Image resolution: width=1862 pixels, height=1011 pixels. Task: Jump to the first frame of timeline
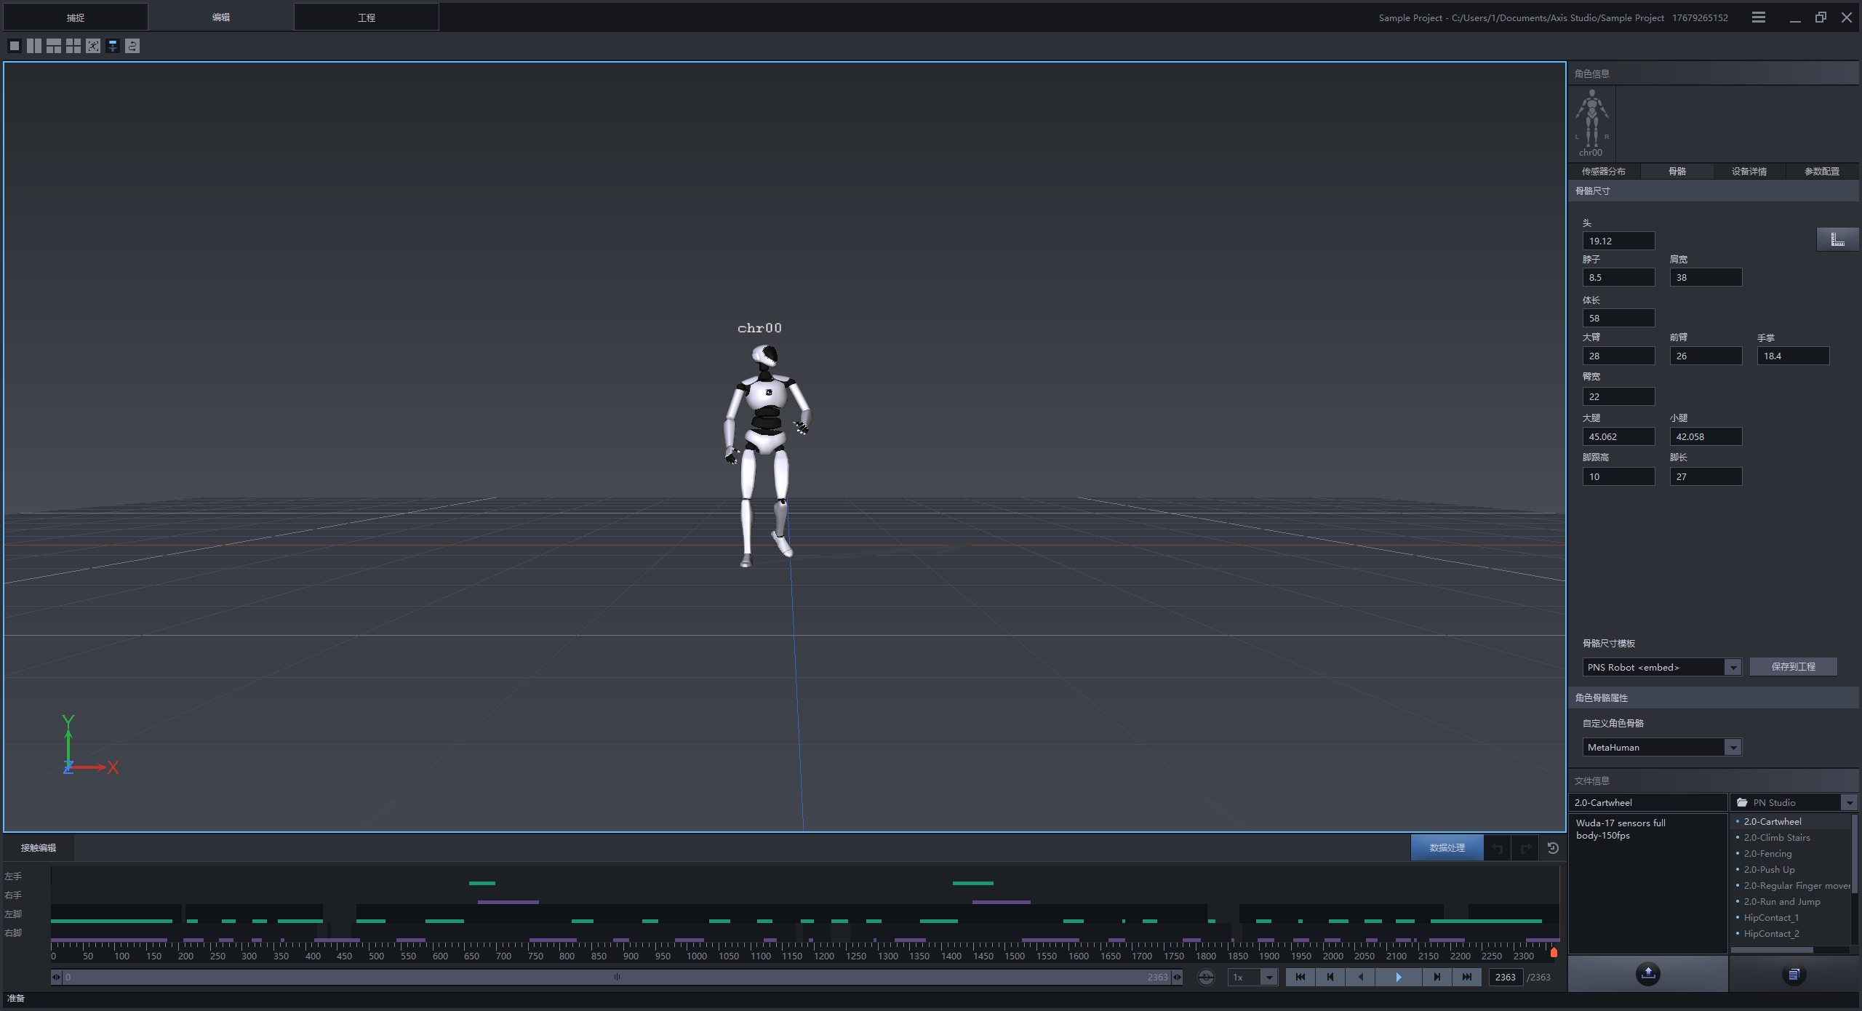click(1300, 977)
